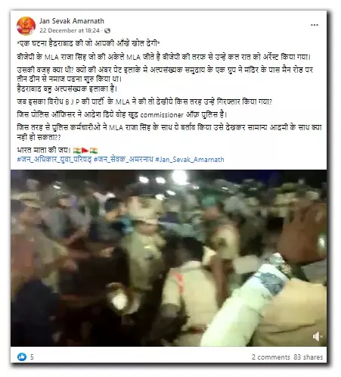This screenshot has height=377, width=341.
Task: Unmute the video using the speaker icon
Action: 318,336
